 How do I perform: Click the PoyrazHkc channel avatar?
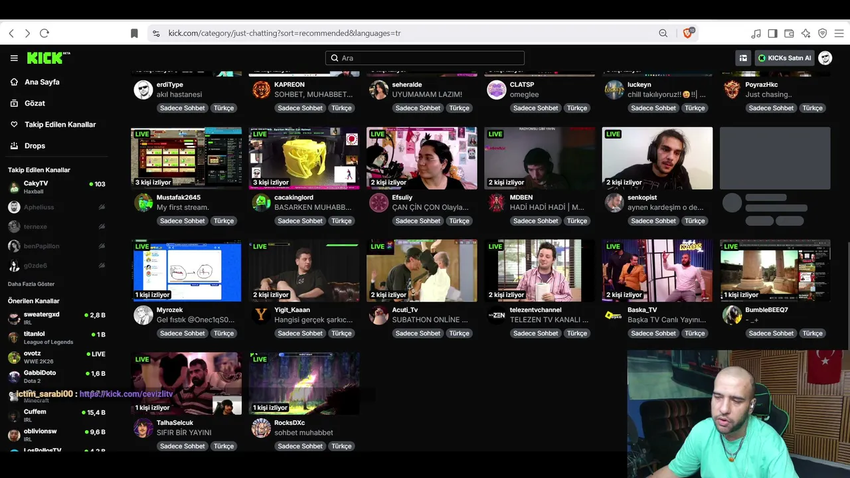point(732,90)
